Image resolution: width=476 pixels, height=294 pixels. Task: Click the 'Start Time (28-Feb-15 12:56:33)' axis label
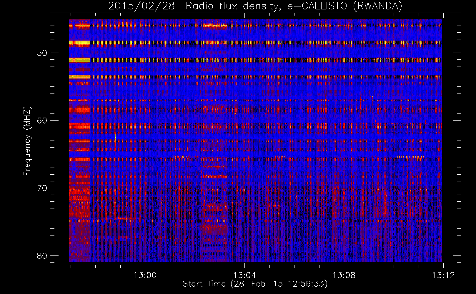(x=255, y=284)
